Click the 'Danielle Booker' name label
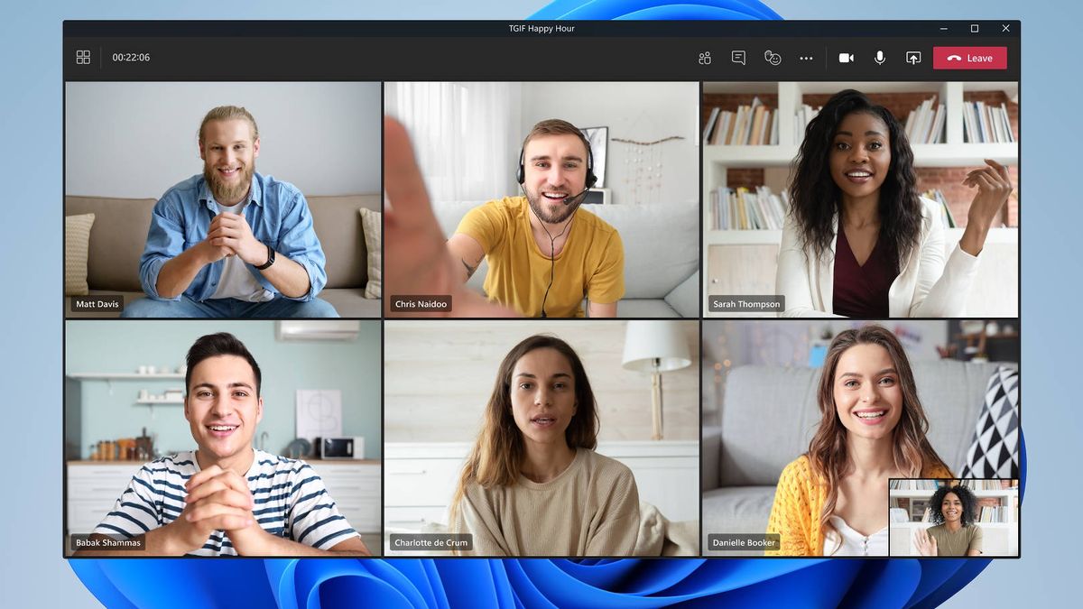Image resolution: width=1083 pixels, height=609 pixels. click(745, 543)
